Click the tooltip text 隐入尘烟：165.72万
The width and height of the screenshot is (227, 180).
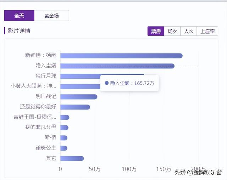[x=132, y=83]
